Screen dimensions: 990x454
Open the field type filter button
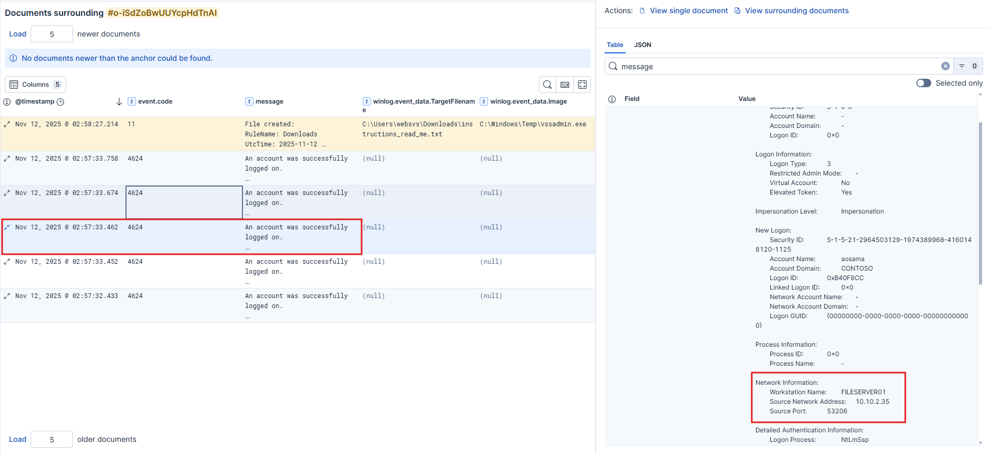coord(968,66)
